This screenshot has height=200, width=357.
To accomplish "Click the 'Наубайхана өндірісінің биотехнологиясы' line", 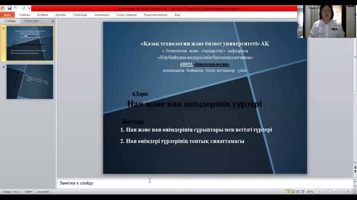I will [x=205, y=57].
